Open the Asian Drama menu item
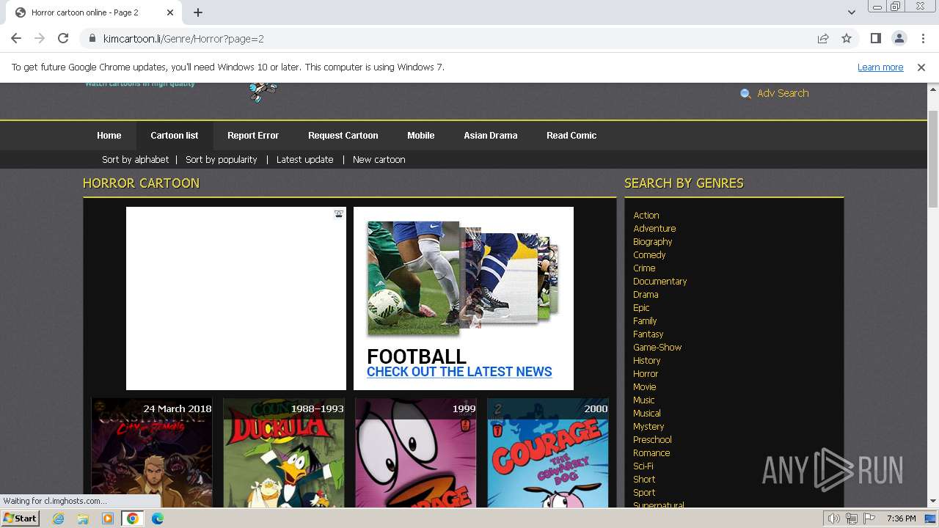The width and height of the screenshot is (939, 528). (x=491, y=136)
